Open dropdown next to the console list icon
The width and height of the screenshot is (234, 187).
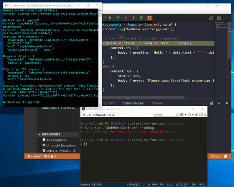point(193,115)
